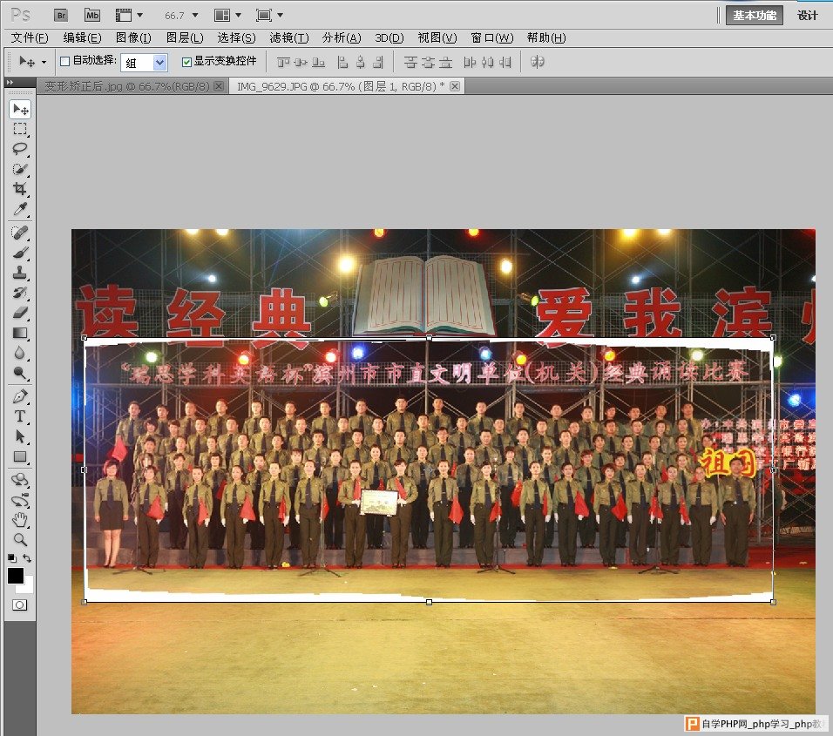Switch to the 设计 workspace
This screenshot has width=833, height=736.
point(808,16)
